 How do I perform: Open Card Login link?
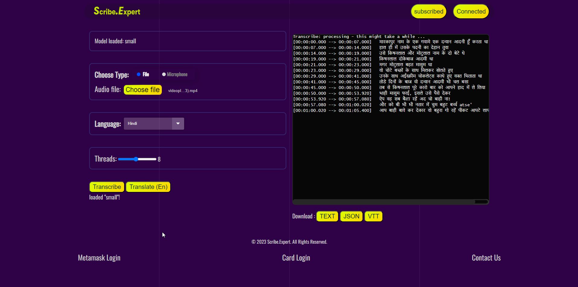(x=296, y=258)
